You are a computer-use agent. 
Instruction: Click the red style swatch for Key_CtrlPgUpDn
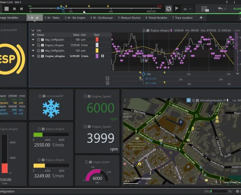[x=97, y=39]
